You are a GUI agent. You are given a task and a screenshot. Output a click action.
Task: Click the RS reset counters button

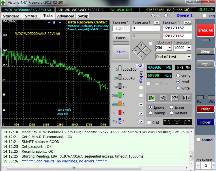pos(139,65)
